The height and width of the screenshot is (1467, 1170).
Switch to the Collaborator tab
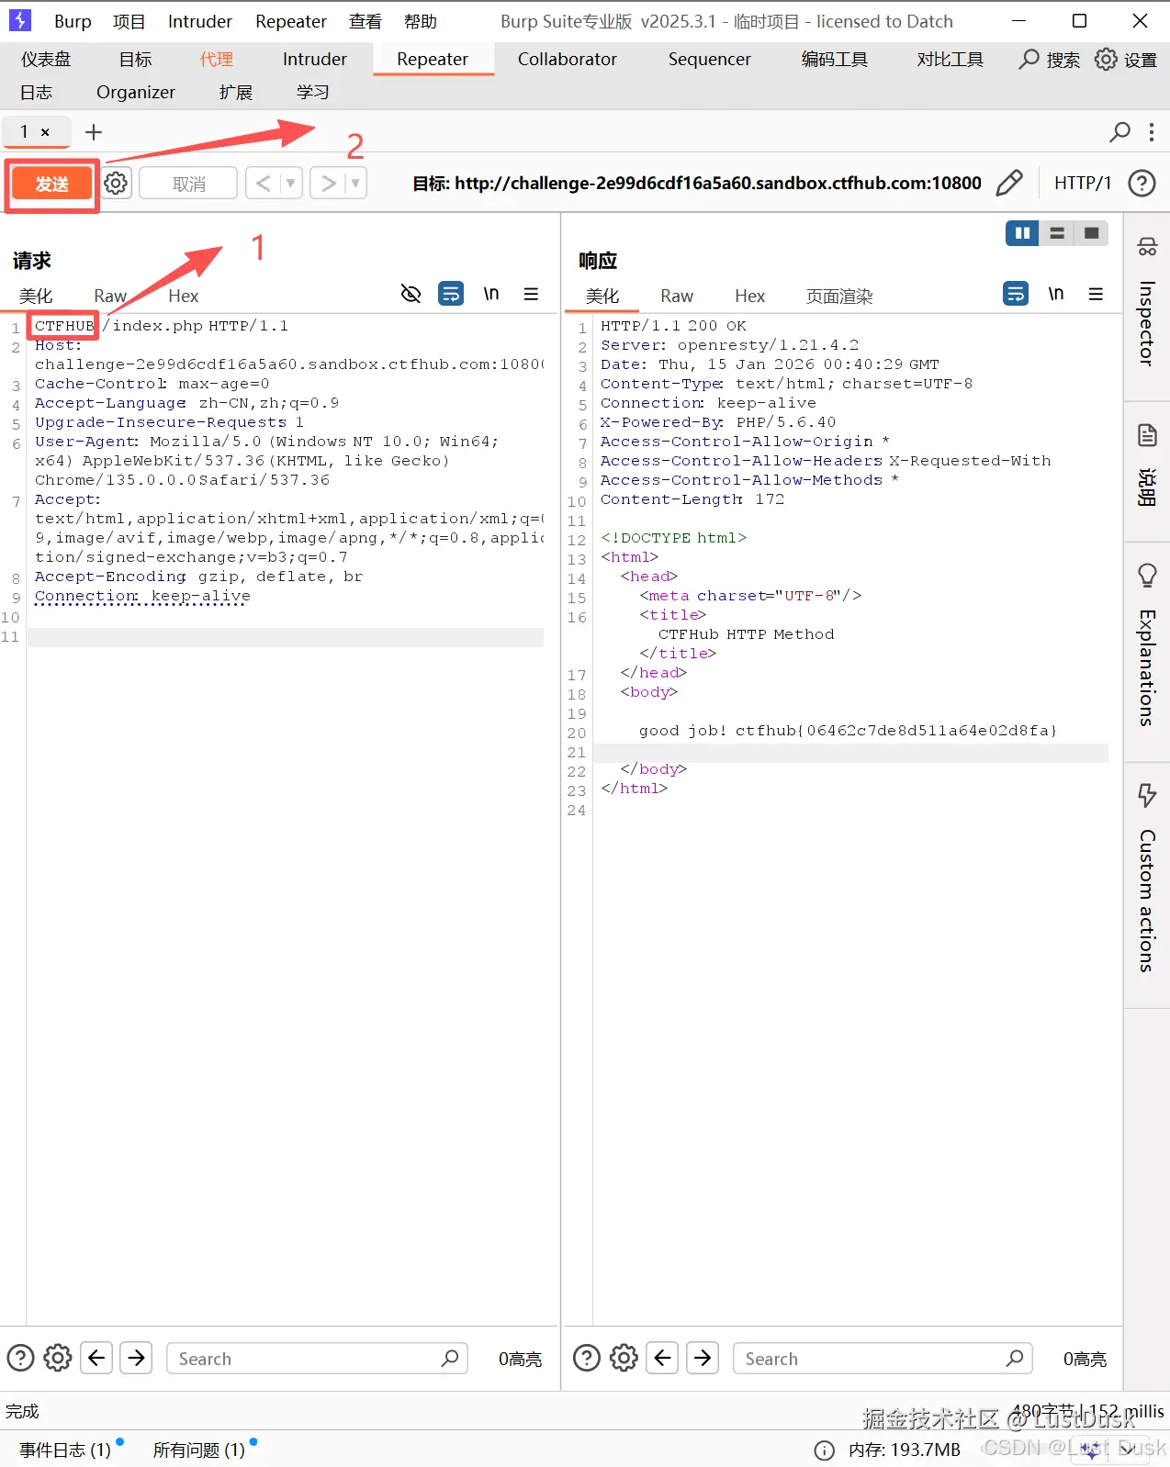(x=568, y=60)
